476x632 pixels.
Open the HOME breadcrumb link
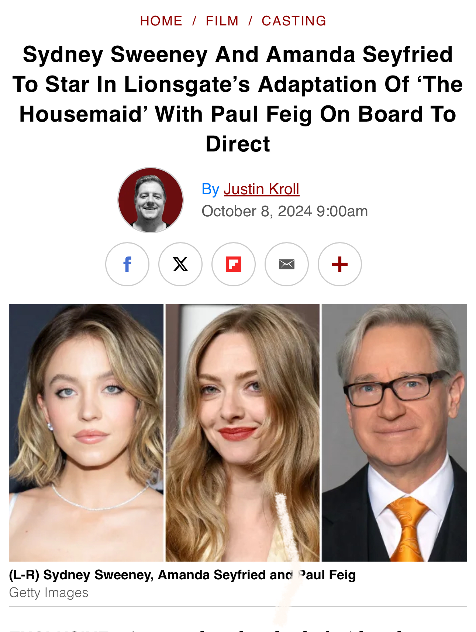(161, 21)
